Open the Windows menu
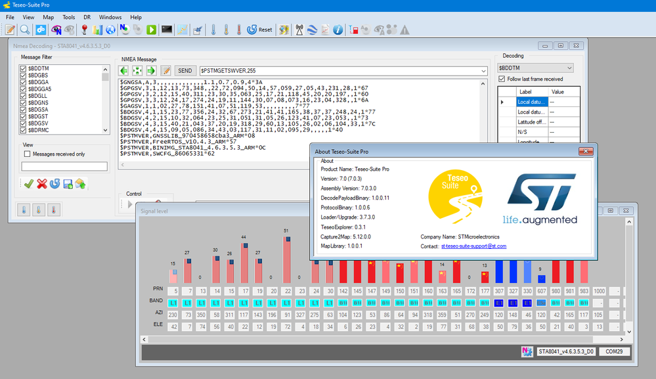The width and height of the screenshot is (656, 379). point(110,17)
